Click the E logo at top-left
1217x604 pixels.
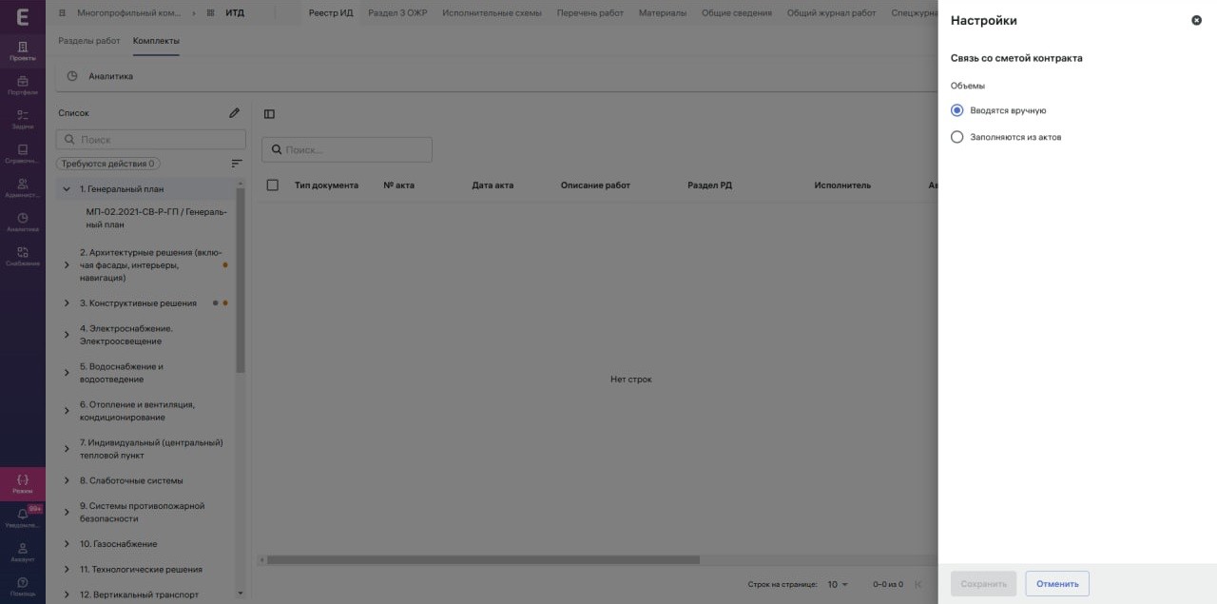[23, 15]
